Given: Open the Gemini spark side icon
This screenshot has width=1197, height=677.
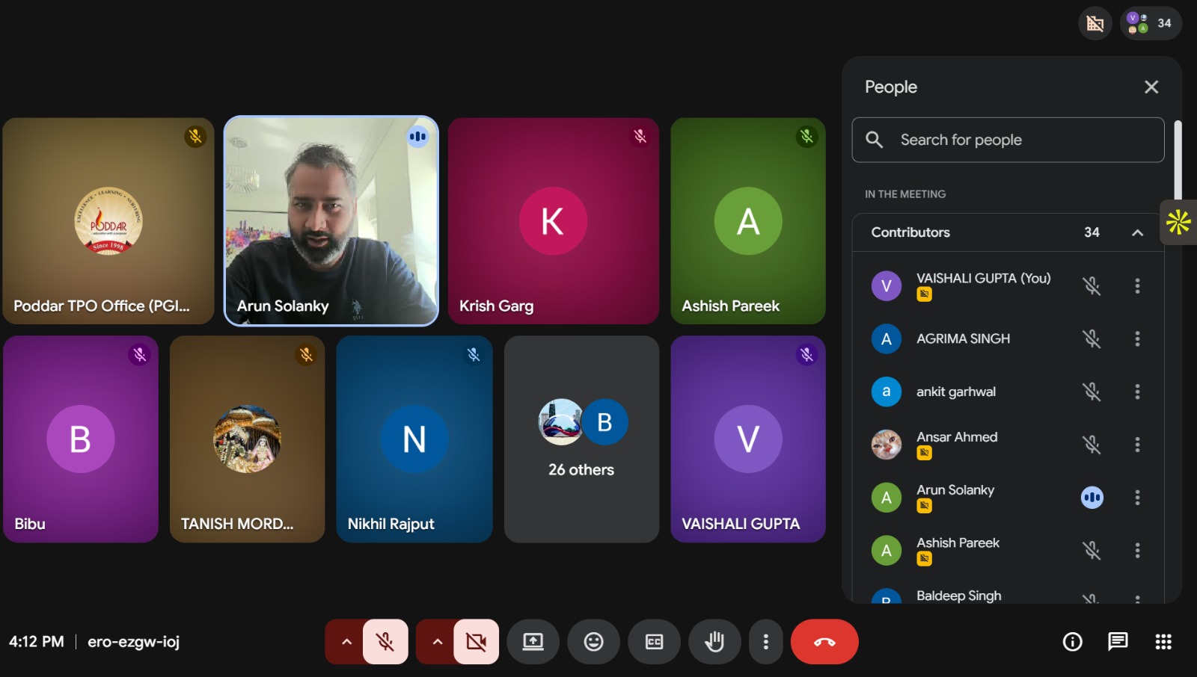Looking at the screenshot, I should click(1178, 222).
